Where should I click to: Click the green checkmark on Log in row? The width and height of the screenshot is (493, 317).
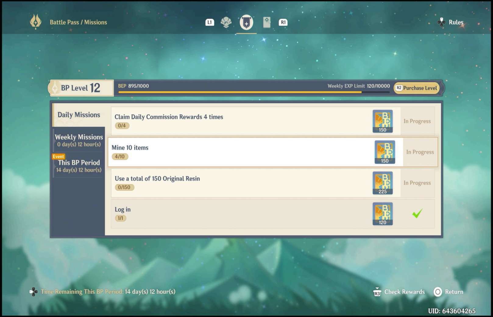[417, 213]
